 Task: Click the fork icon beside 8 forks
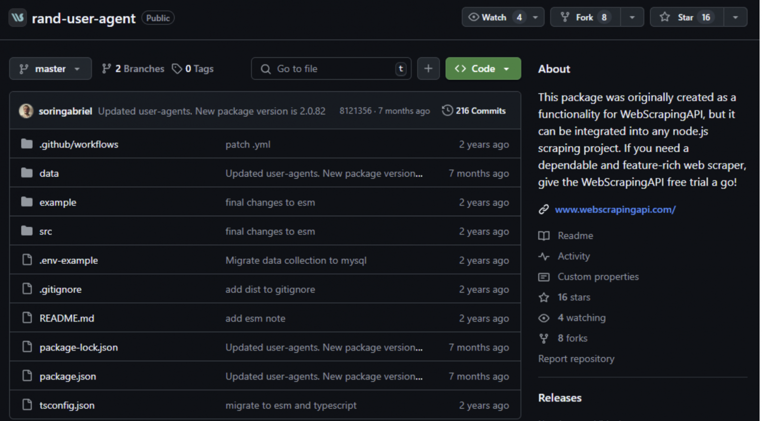[x=543, y=339]
